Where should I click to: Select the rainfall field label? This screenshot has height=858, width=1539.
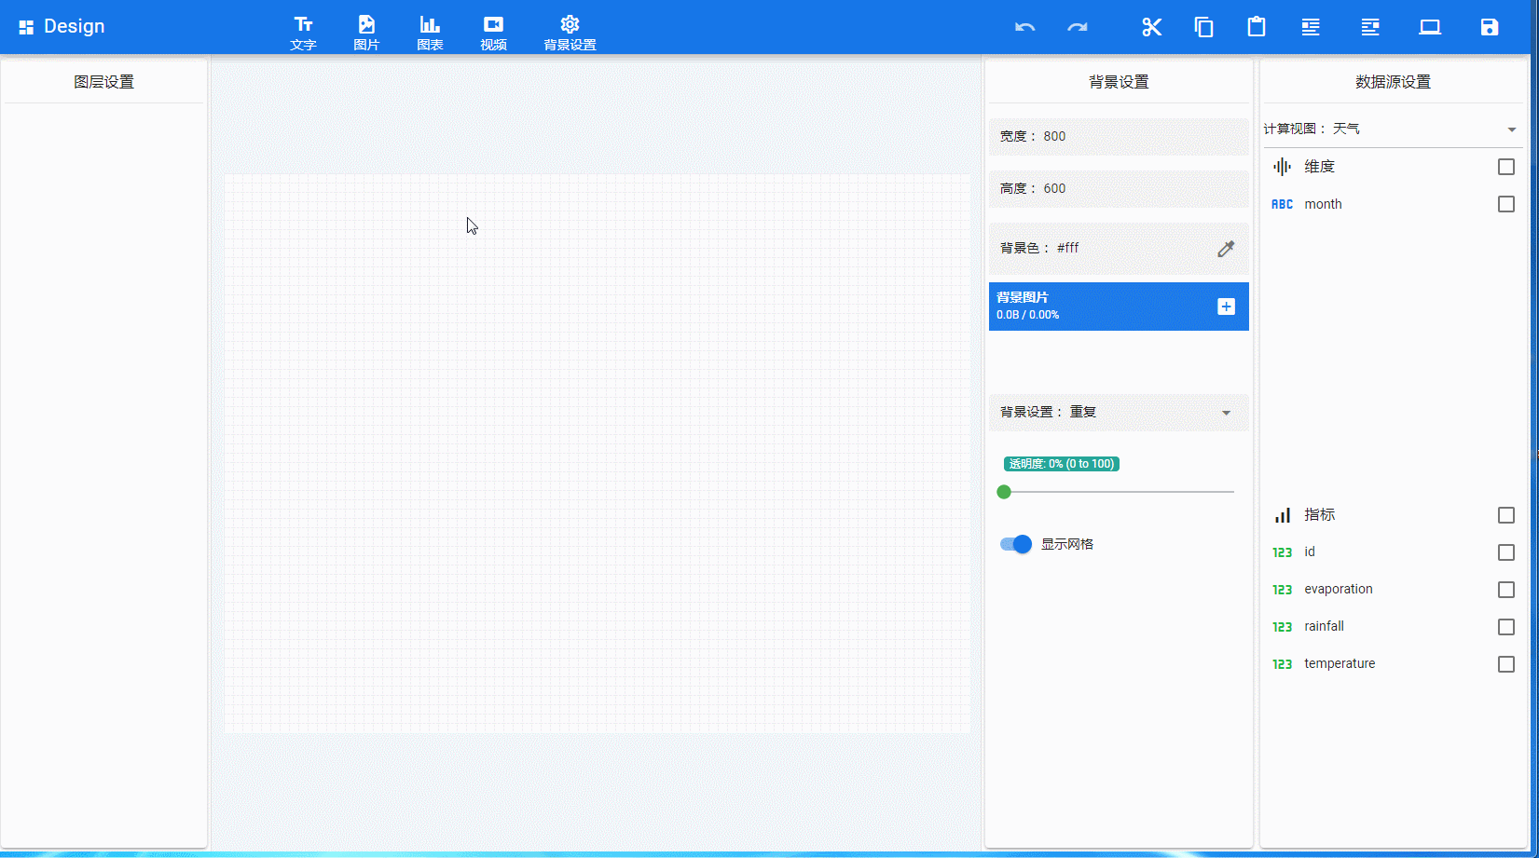(x=1325, y=626)
